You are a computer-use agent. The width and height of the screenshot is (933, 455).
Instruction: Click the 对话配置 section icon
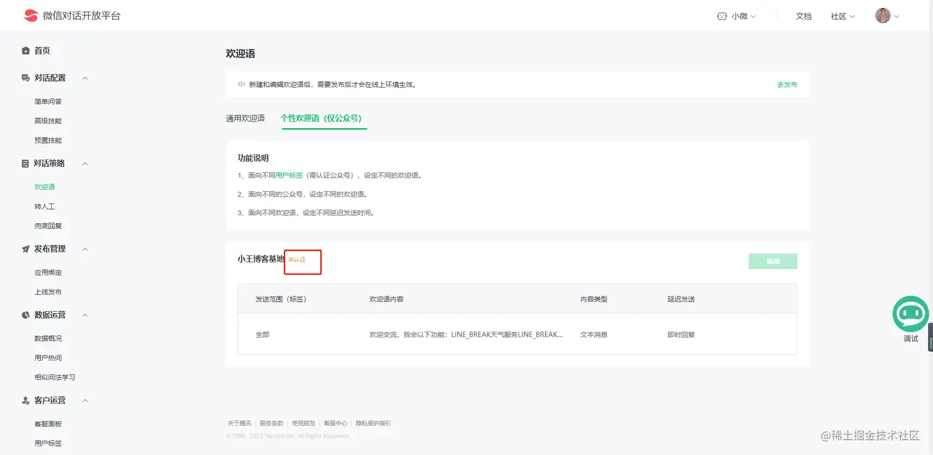tap(24, 78)
